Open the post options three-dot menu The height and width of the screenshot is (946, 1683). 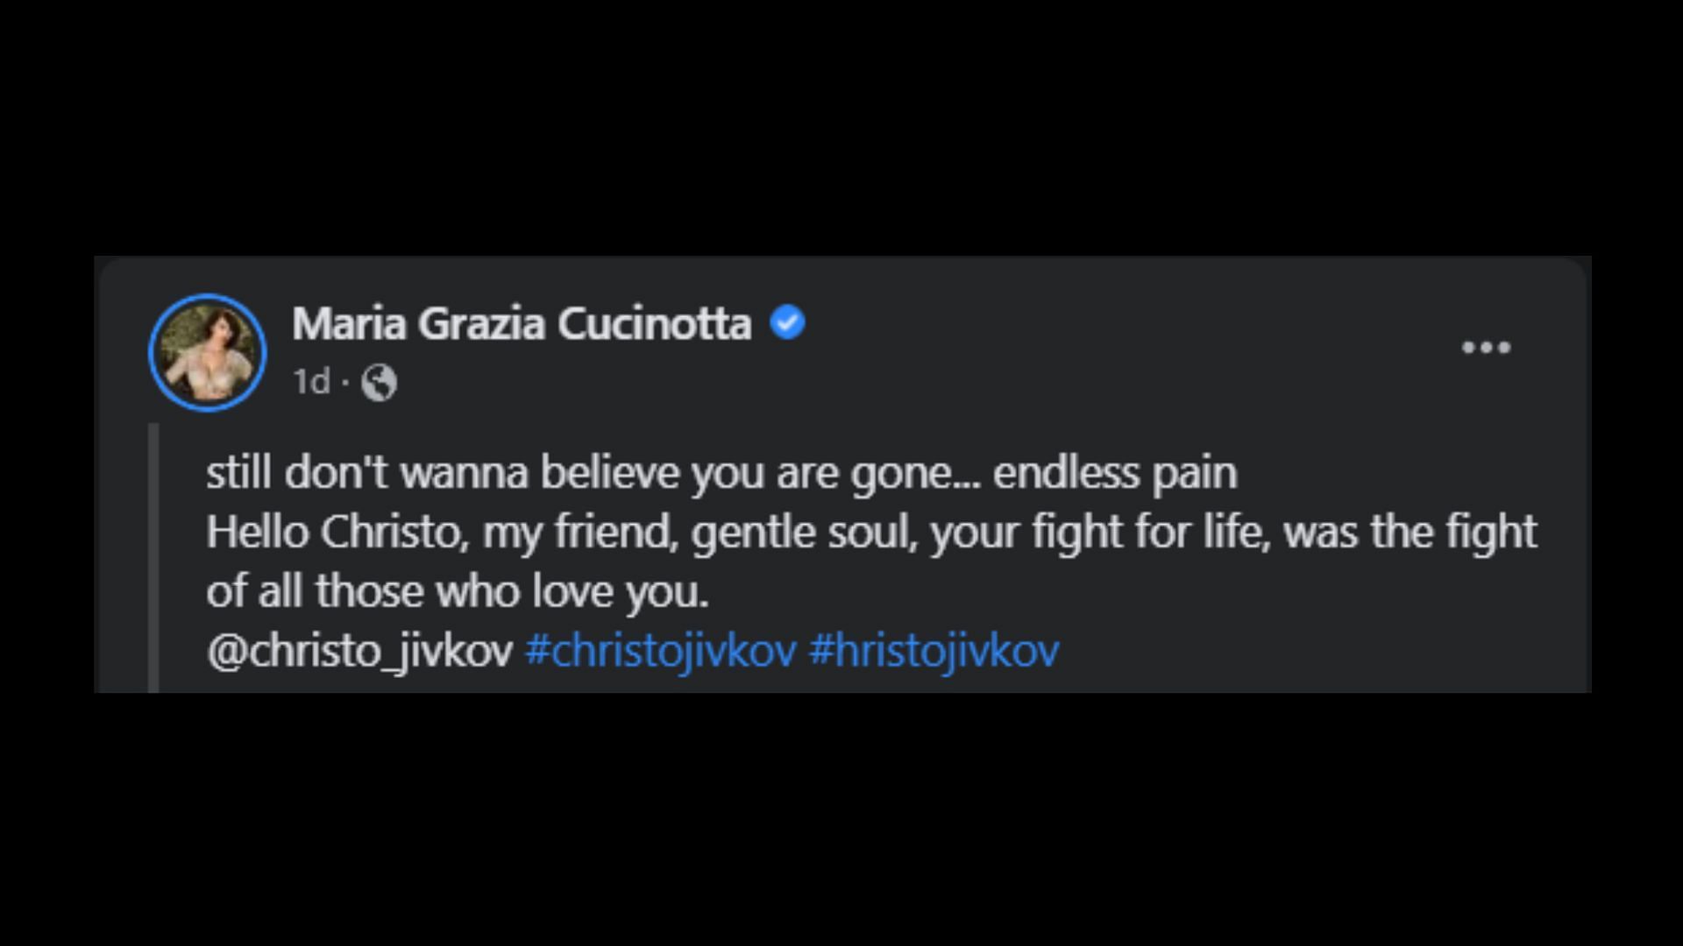click(1486, 348)
